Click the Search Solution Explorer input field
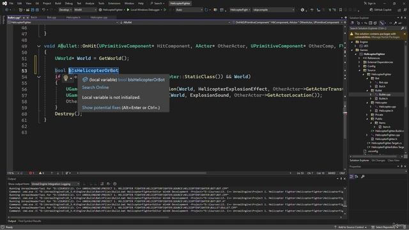This screenshot has height=230, width=409. 375,28
